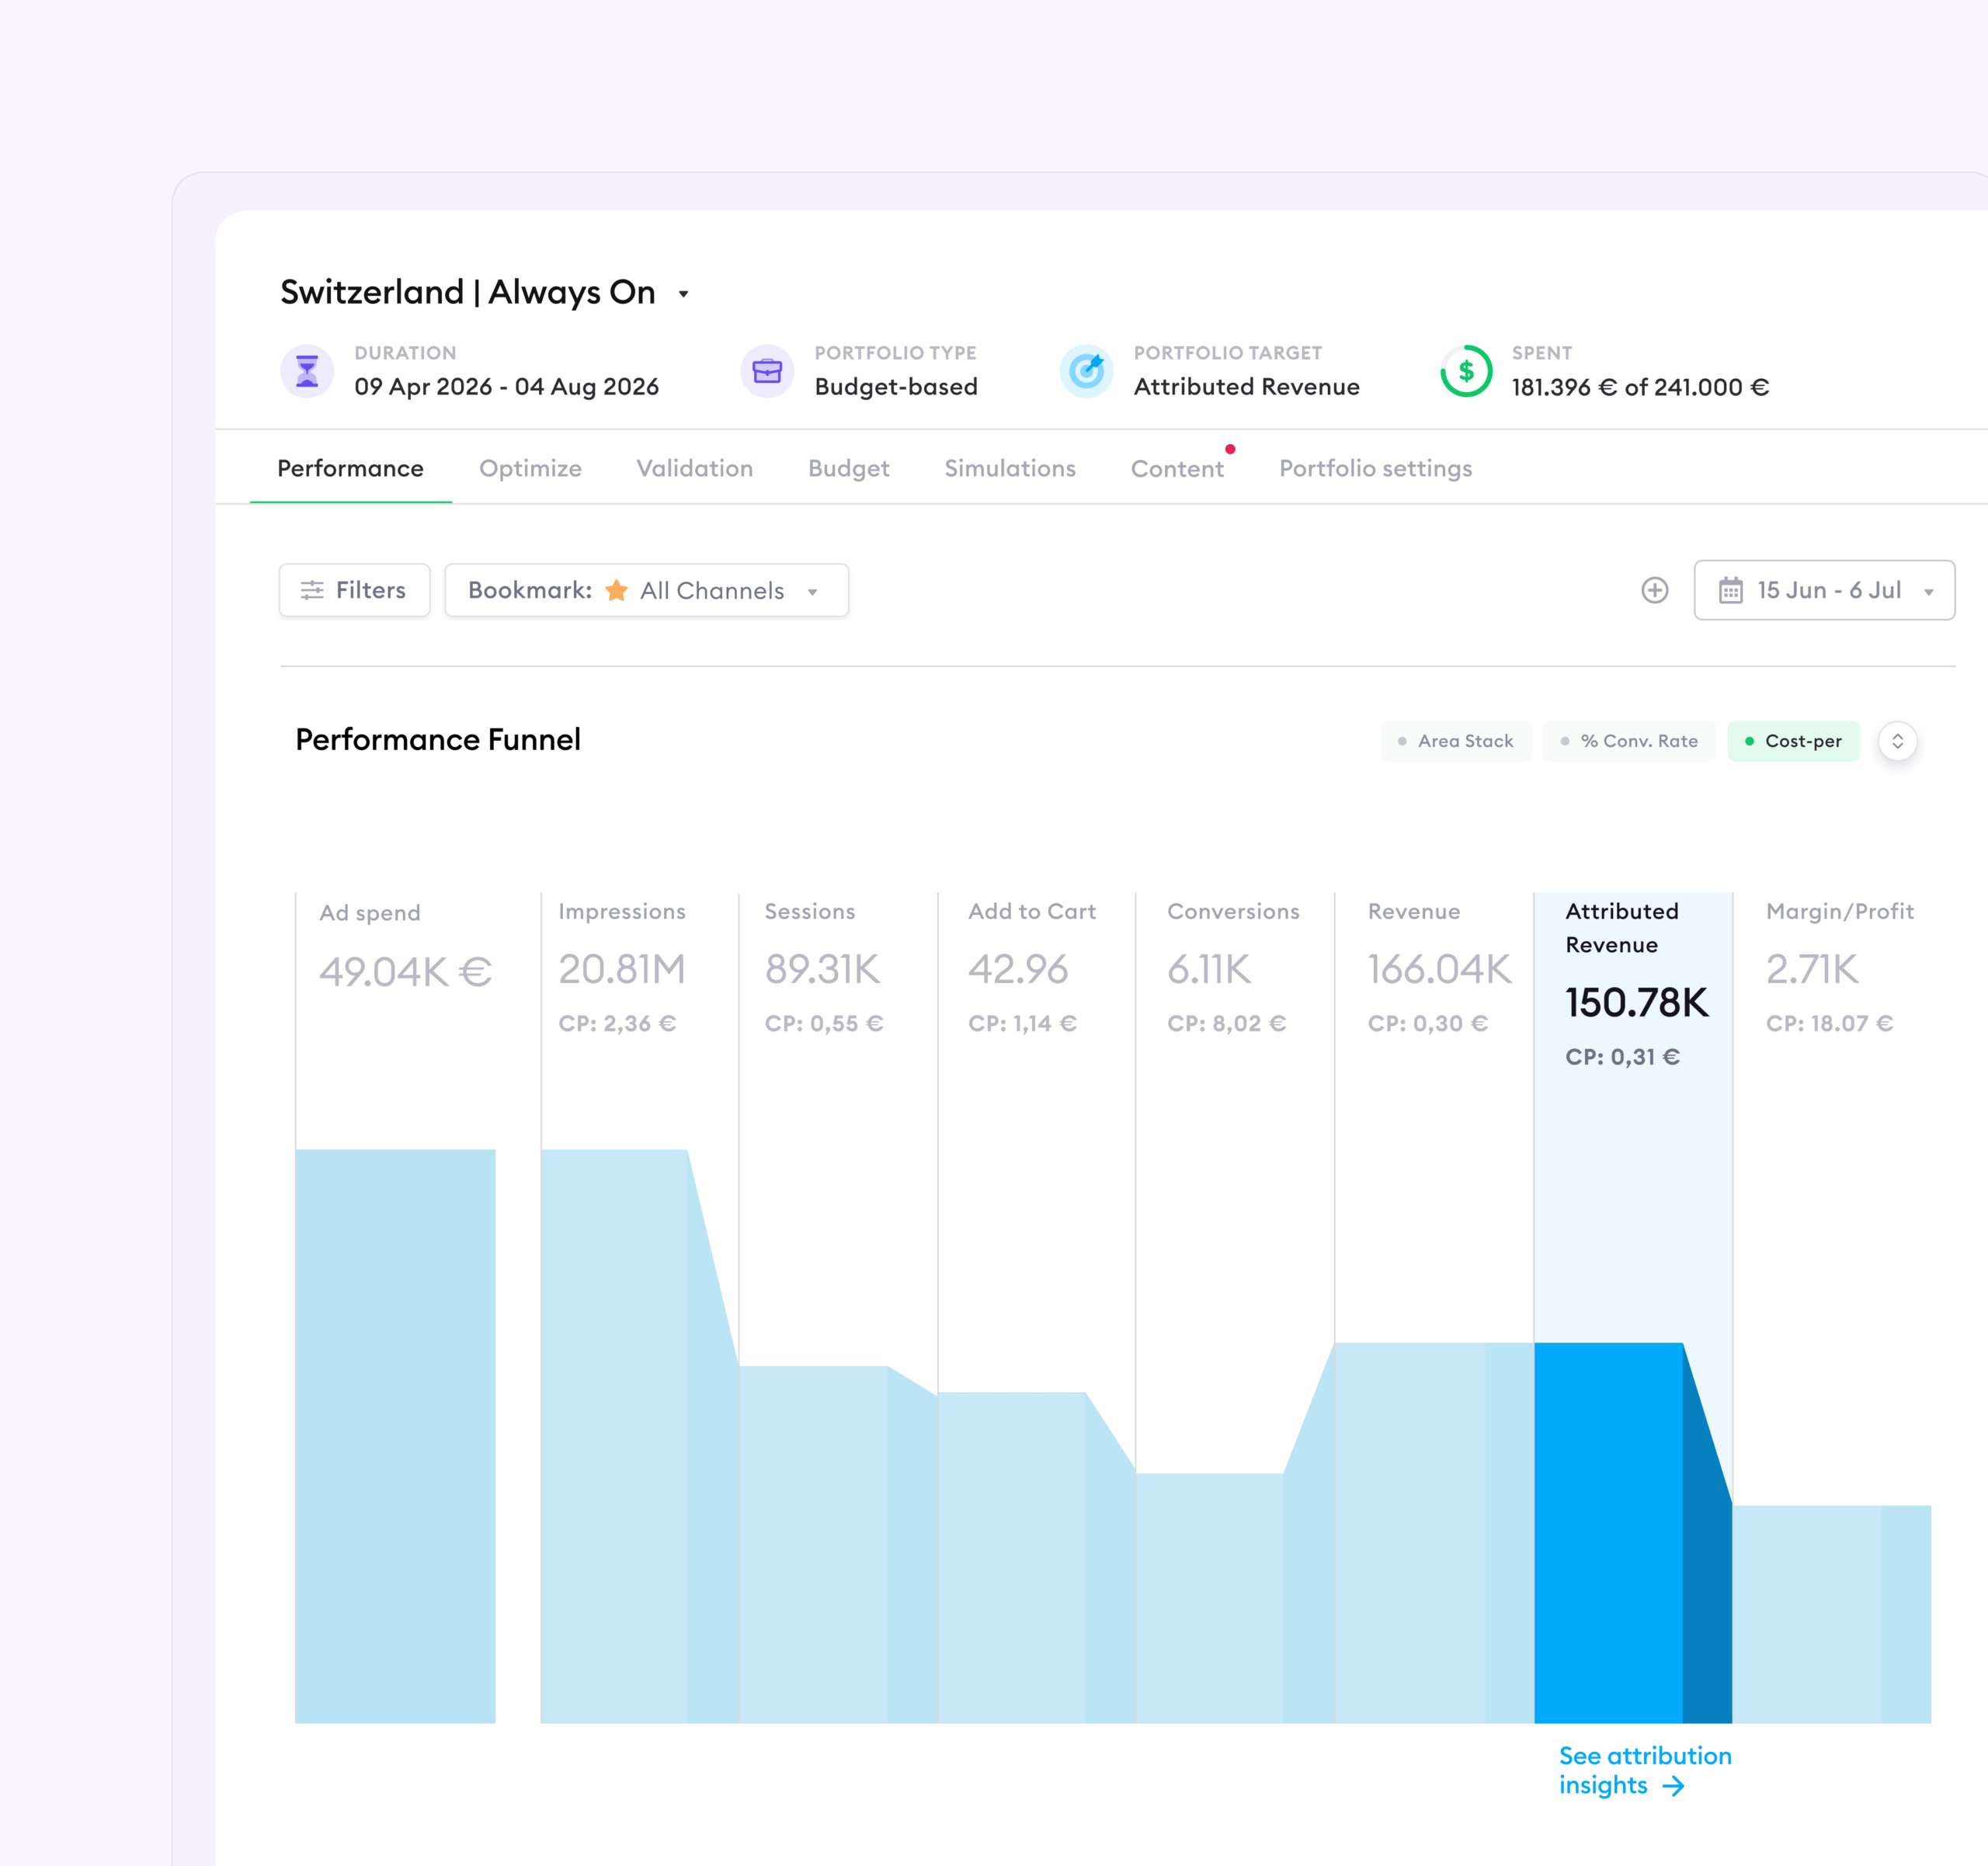
Task: Click the orange bookmark star icon
Action: tap(617, 590)
